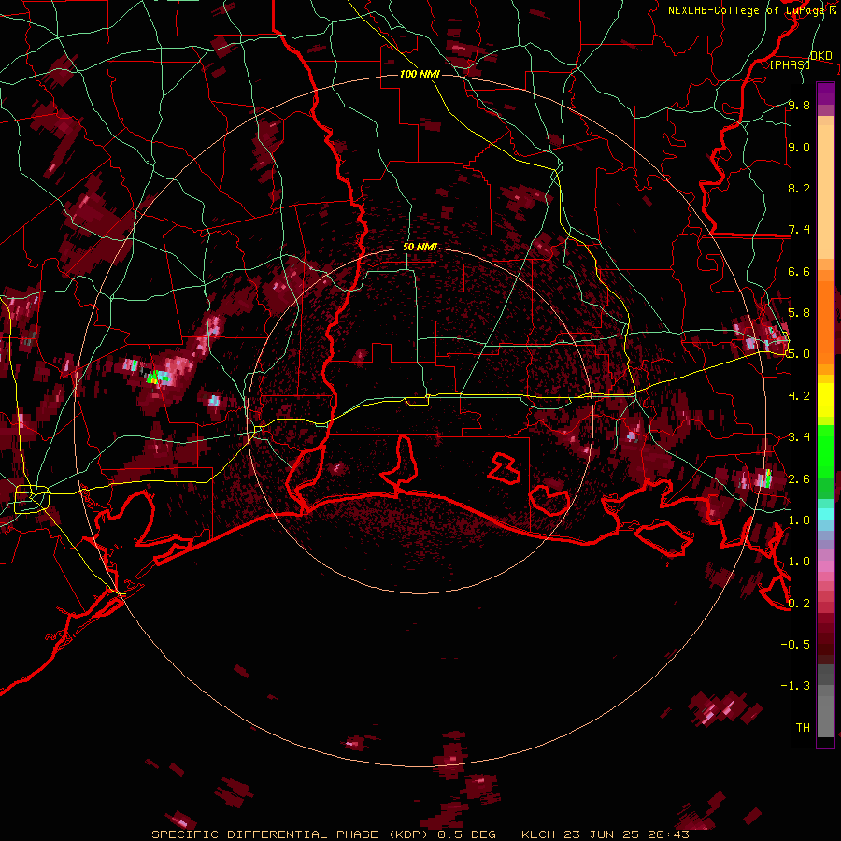Click the -1.3 value on the legend
Viewport: 841px width, 841px height.
point(795,686)
